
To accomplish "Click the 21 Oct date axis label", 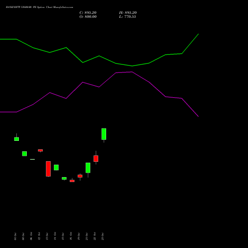I will (x=87, y=236).
